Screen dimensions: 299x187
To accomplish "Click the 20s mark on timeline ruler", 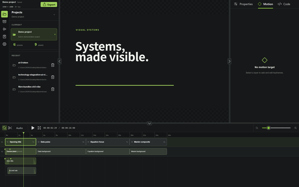I will tap(132, 135).
